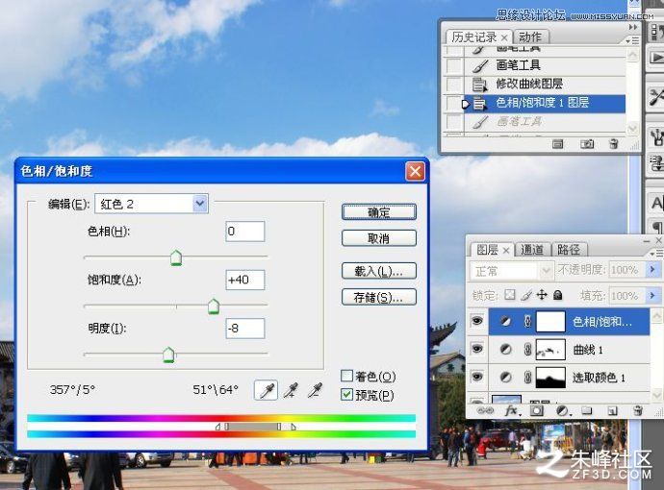Switch to the 路径 tab
This screenshot has width=664, height=490.
[x=569, y=250]
